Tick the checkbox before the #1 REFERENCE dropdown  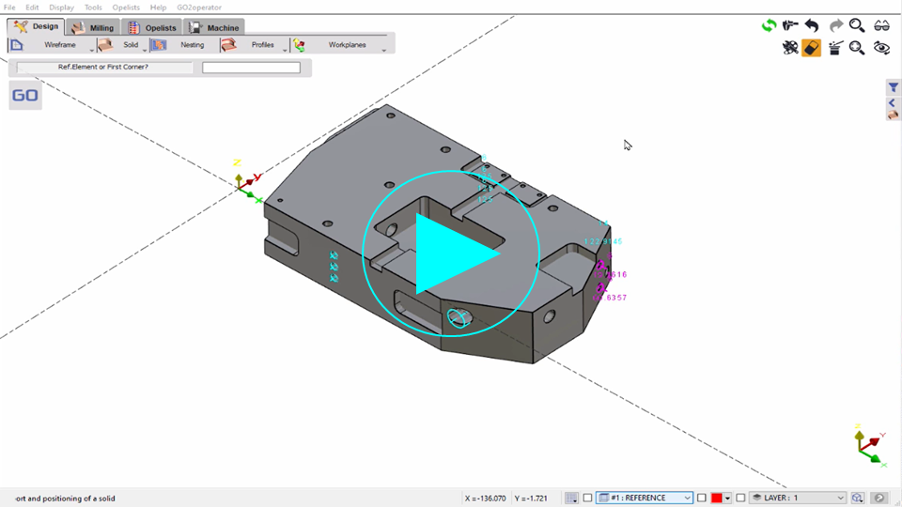tap(588, 498)
